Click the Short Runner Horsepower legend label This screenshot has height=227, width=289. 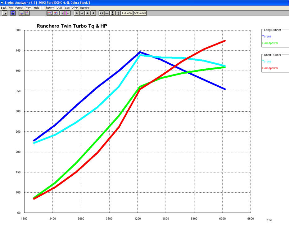pos(270,68)
